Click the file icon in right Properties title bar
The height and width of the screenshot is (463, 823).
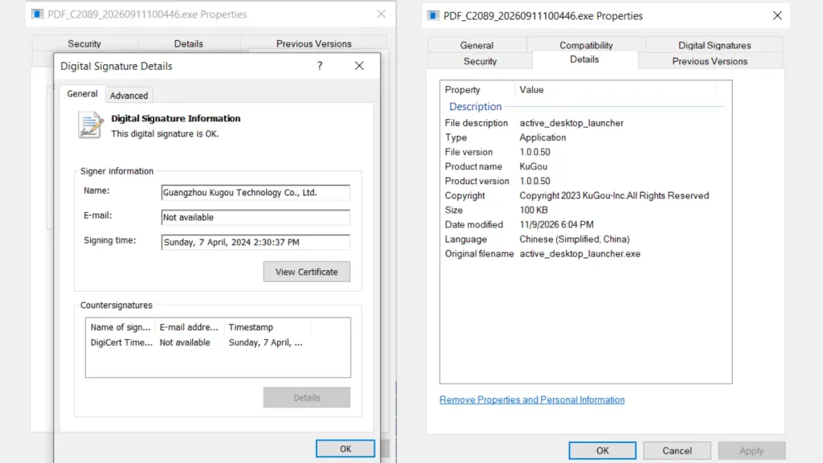click(433, 16)
